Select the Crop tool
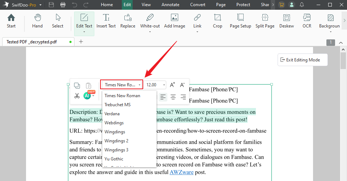The height and width of the screenshot is (181, 347). pos(217,21)
